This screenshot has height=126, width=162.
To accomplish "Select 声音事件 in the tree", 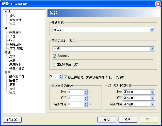I will 15,20.
